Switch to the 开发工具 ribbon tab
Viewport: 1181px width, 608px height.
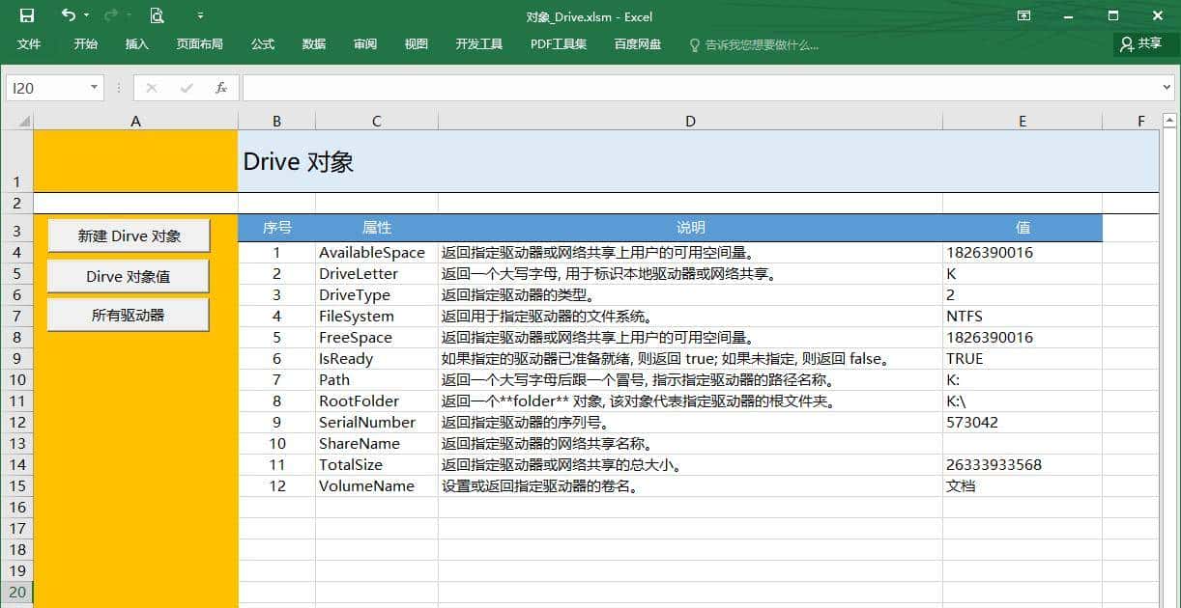coord(478,43)
